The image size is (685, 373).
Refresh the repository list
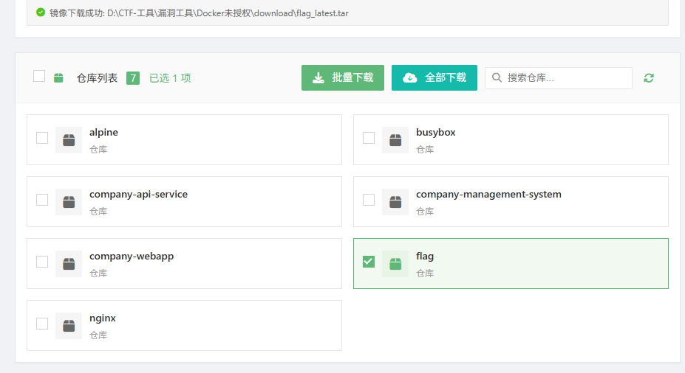[x=649, y=78]
